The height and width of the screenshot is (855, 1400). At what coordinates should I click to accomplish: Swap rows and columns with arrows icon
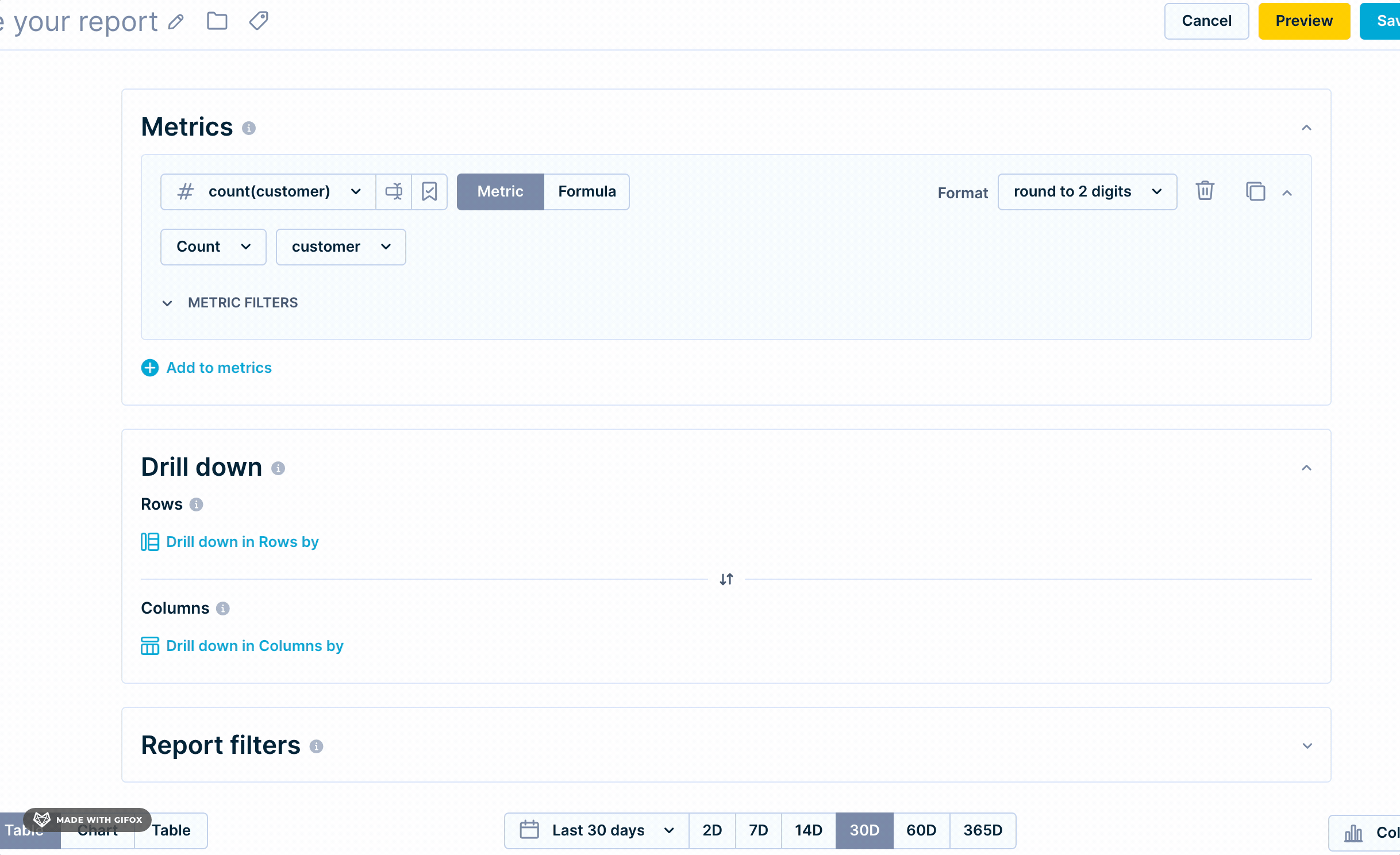[726, 579]
